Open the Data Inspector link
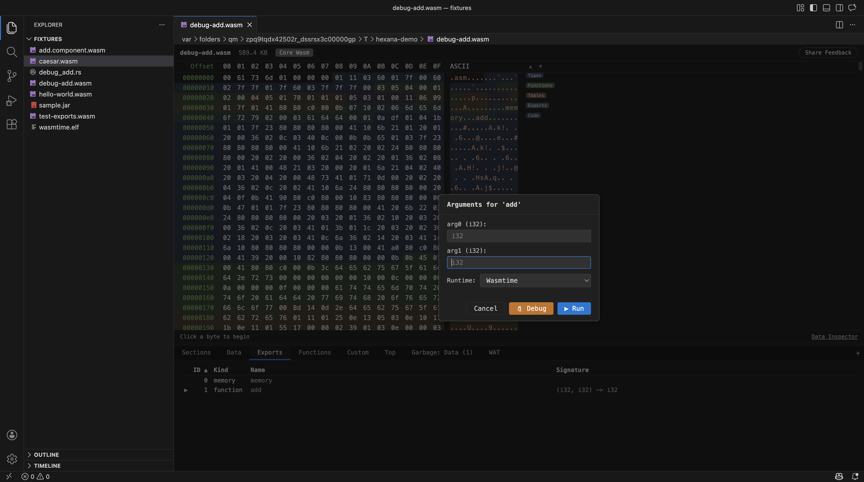The height and width of the screenshot is (482, 864). pyautogui.click(x=834, y=336)
